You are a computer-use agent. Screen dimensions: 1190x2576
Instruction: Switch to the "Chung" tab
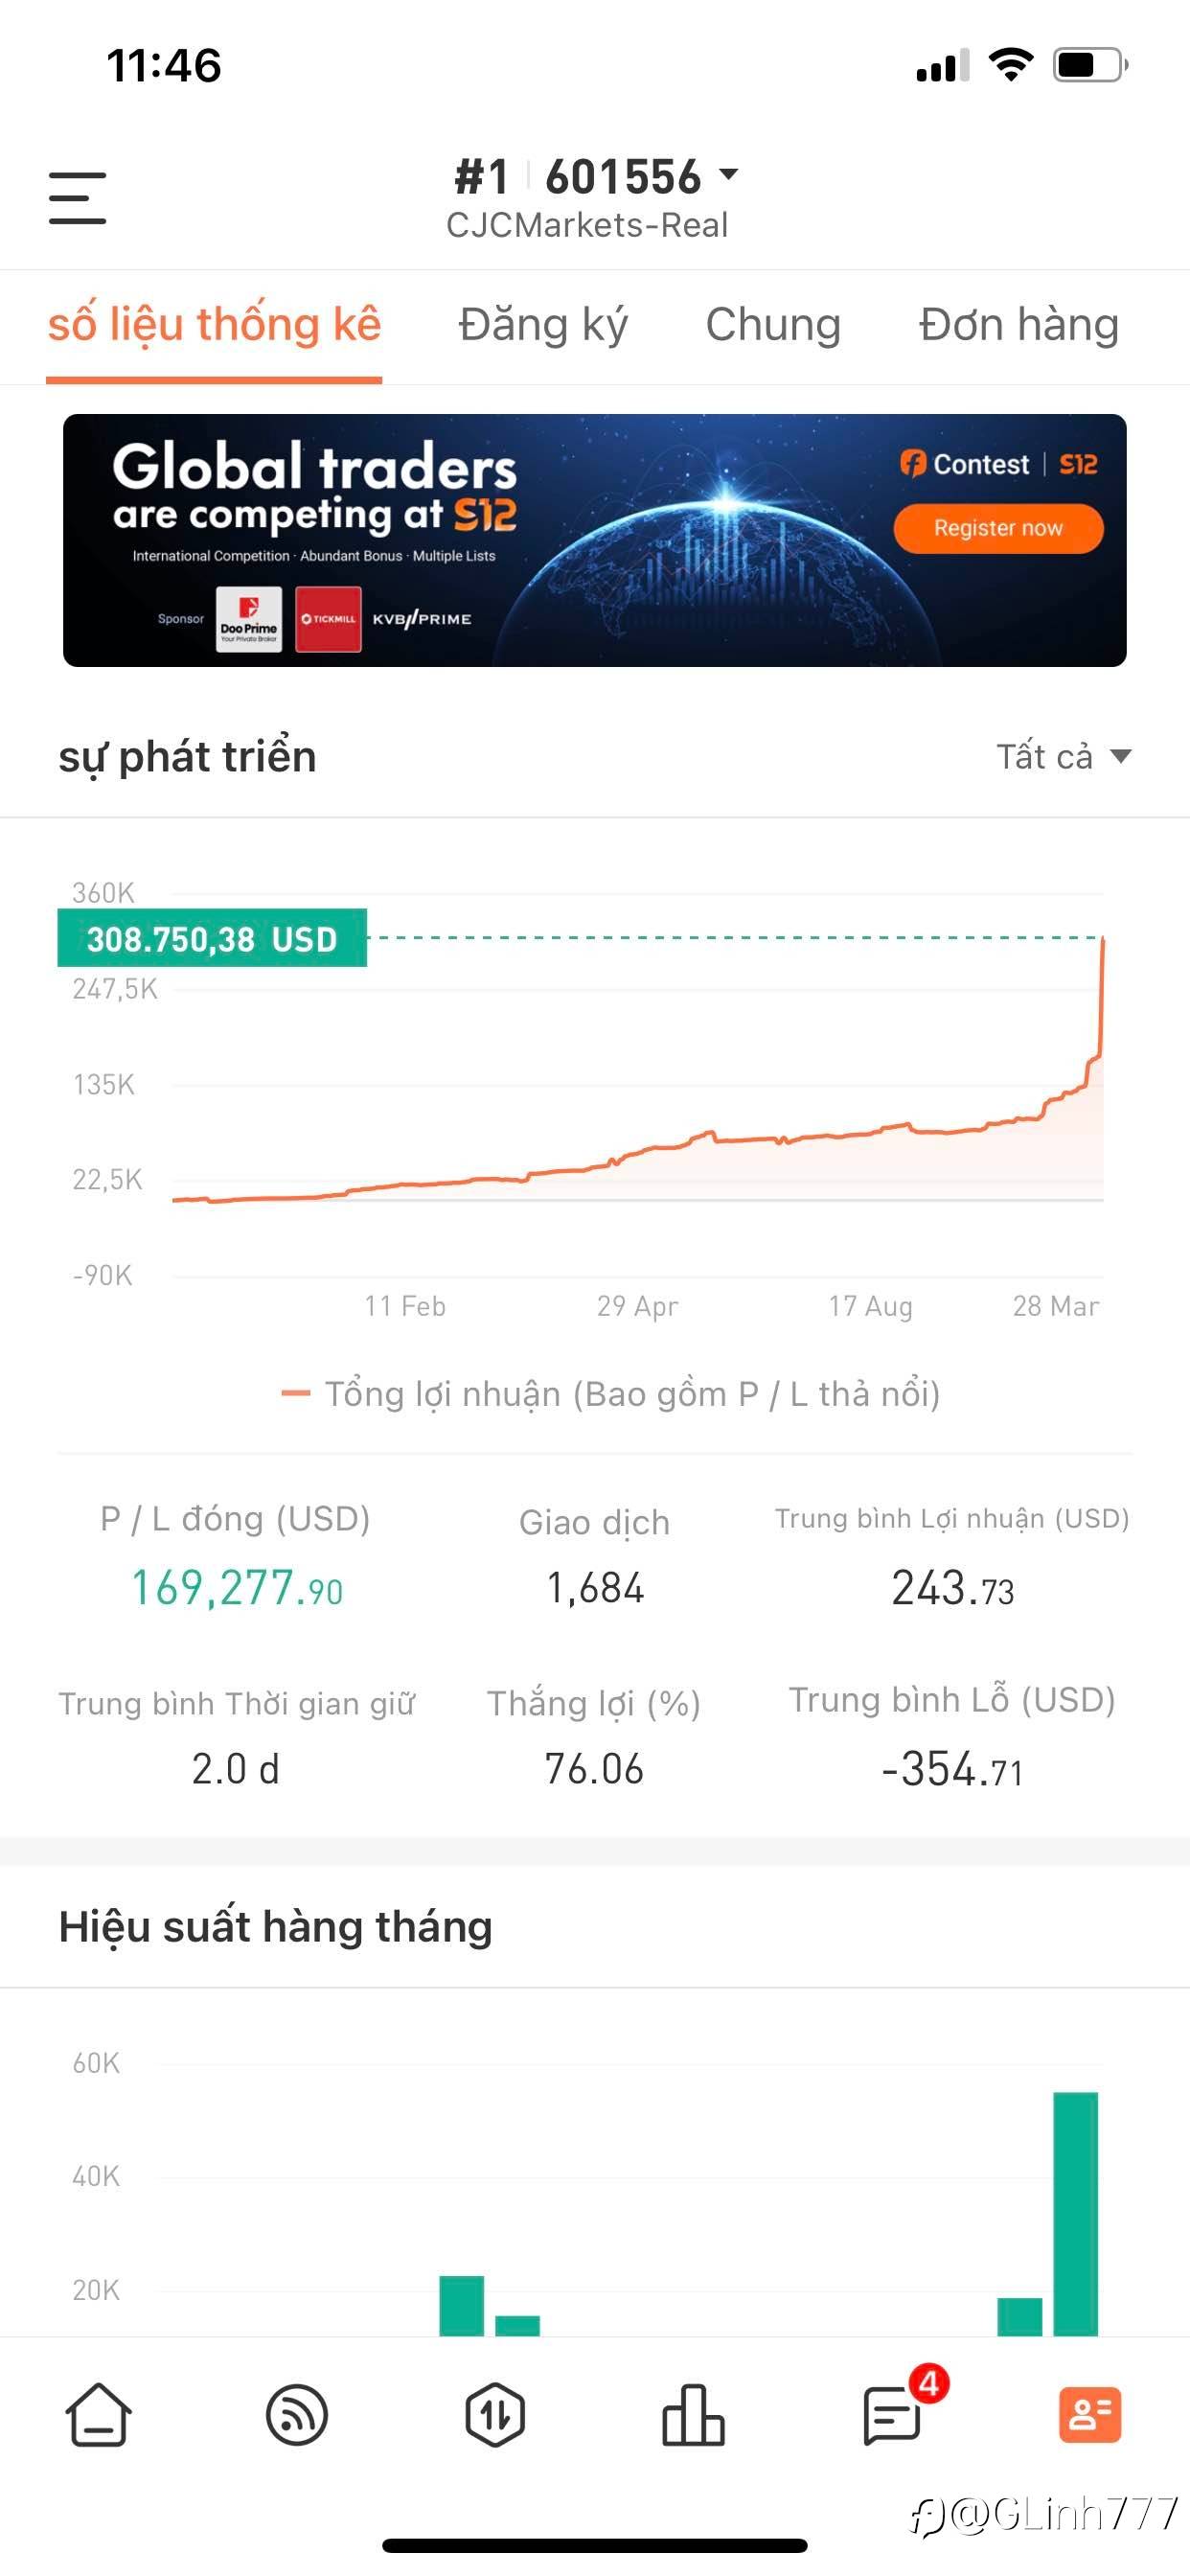click(x=773, y=325)
